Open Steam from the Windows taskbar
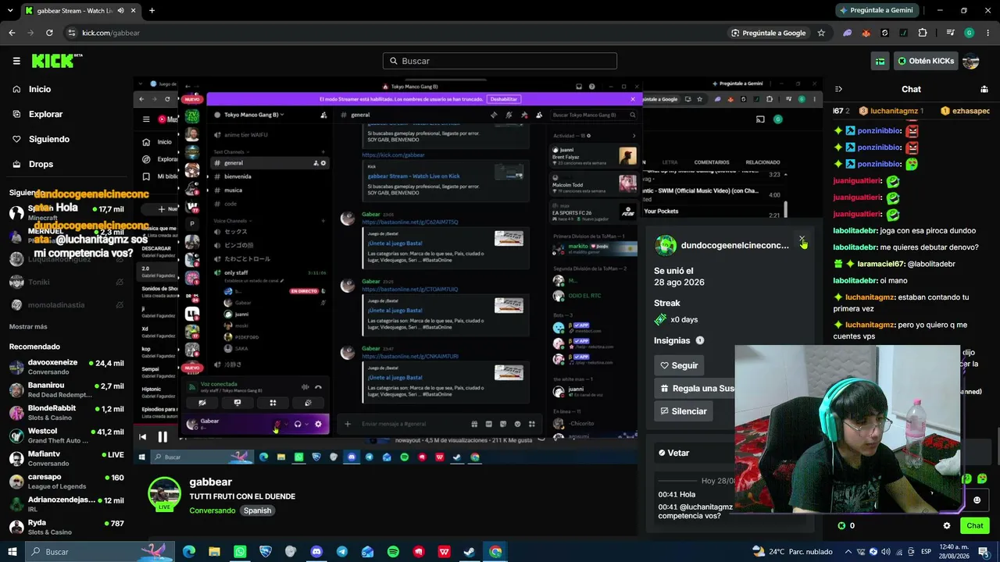 pyautogui.click(x=470, y=552)
